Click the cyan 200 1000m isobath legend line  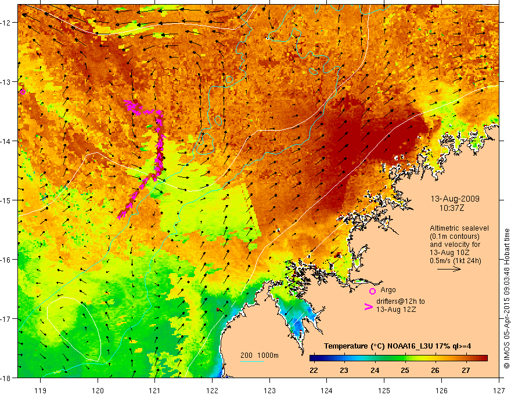pyautogui.click(x=251, y=361)
